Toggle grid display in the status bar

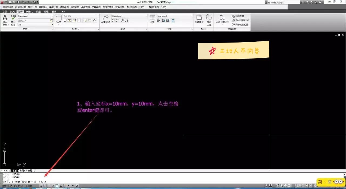[x=45, y=186]
